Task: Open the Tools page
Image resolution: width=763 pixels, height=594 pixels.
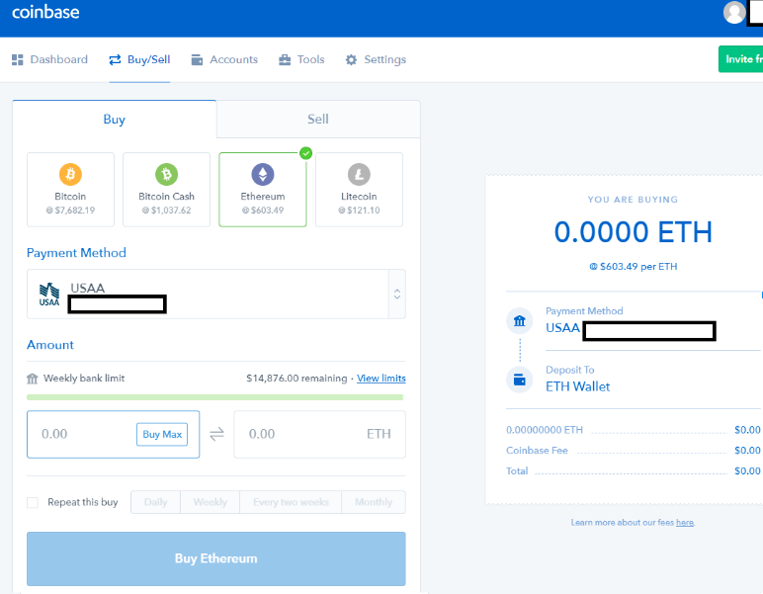Action: pyautogui.click(x=301, y=60)
